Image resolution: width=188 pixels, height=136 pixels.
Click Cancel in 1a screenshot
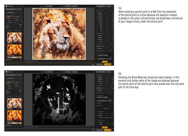(x=93, y=65)
